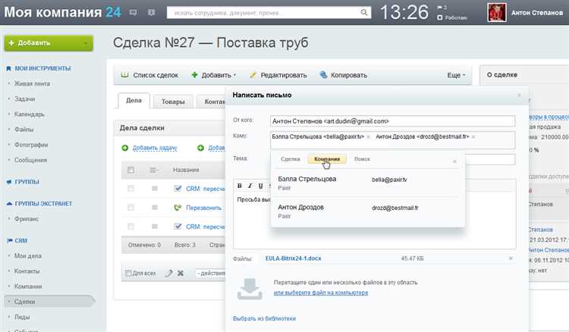
Task: Click the Bold formatting icon
Action: (240, 186)
